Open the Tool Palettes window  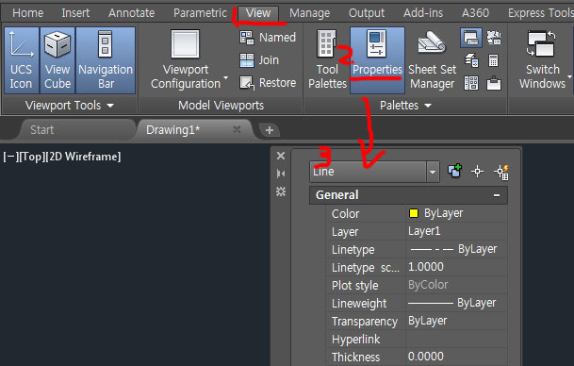(x=327, y=60)
